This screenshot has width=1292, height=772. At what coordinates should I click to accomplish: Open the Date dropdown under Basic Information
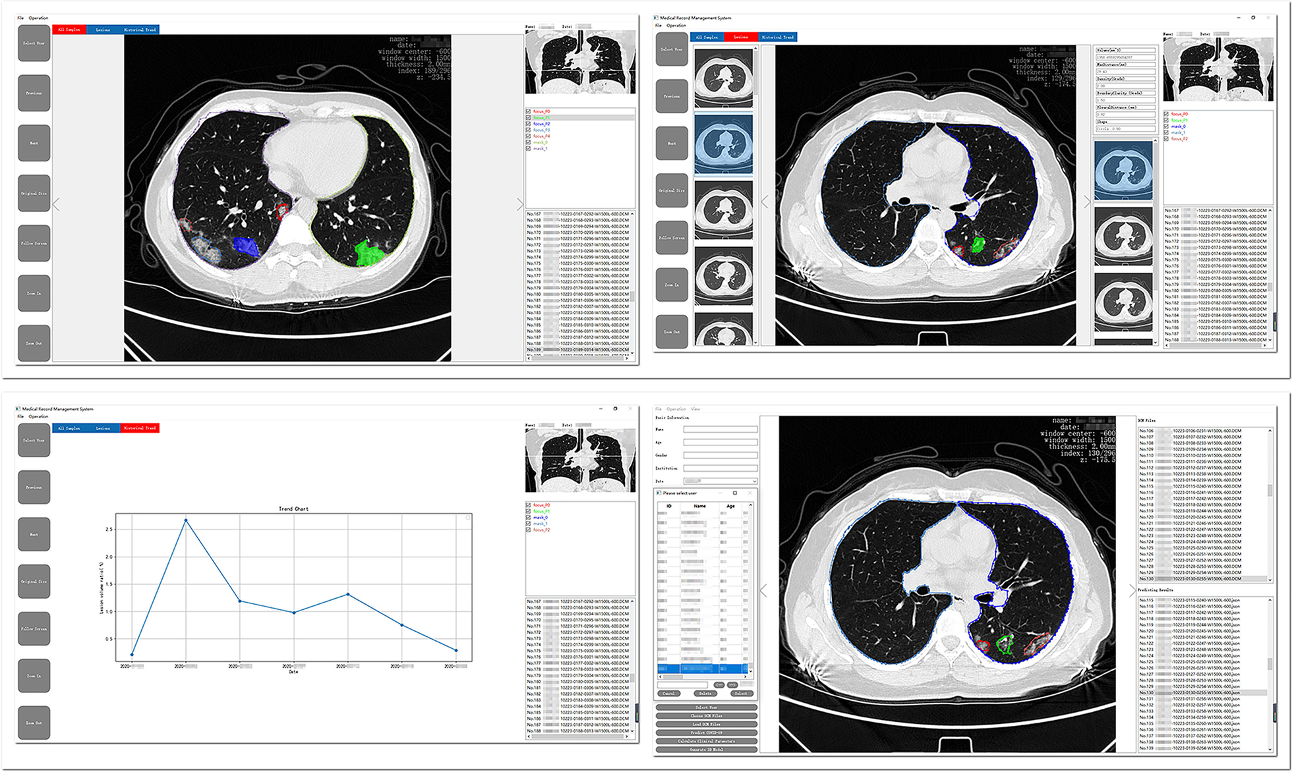click(720, 482)
